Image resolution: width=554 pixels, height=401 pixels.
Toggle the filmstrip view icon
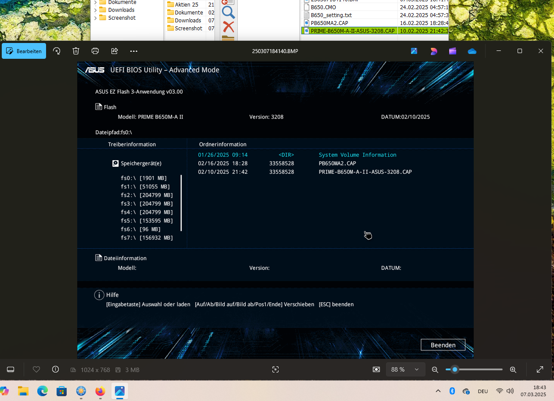coord(11,369)
